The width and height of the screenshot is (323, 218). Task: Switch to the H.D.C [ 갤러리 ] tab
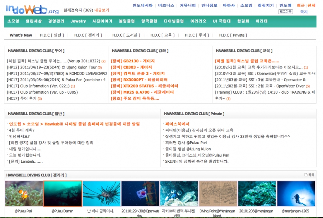pyautogui.click(x=88, y=35)
